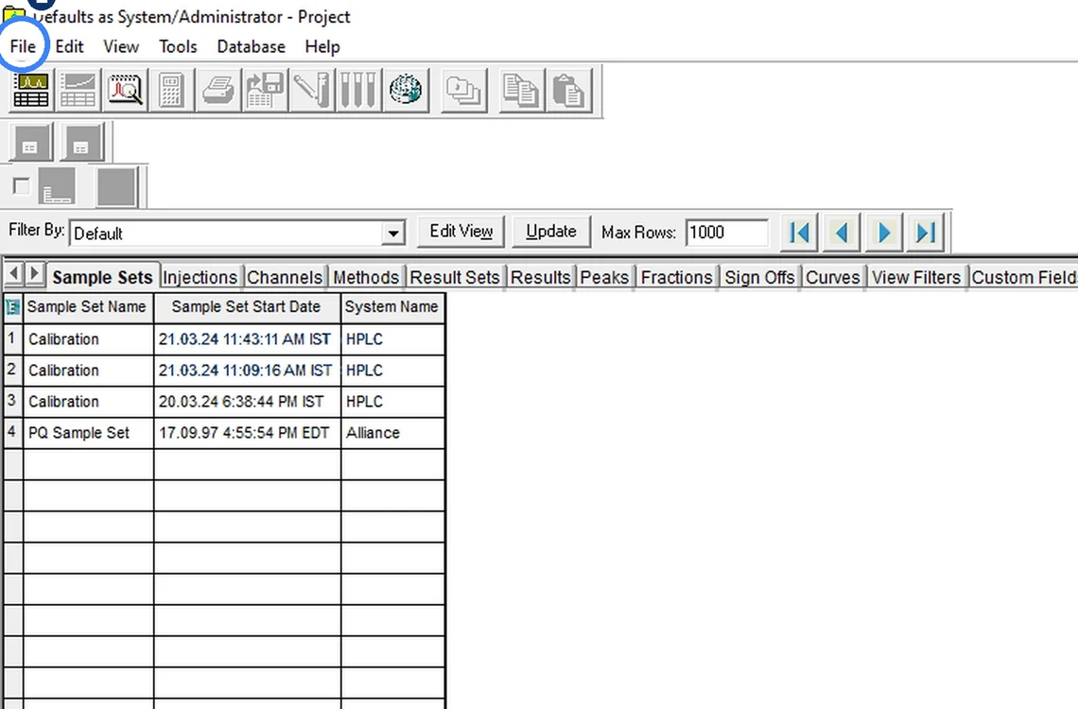Click the 21.03.24 11:09:16 AM IST date cell
The image size is (1078, 709).
pos(248,371)
